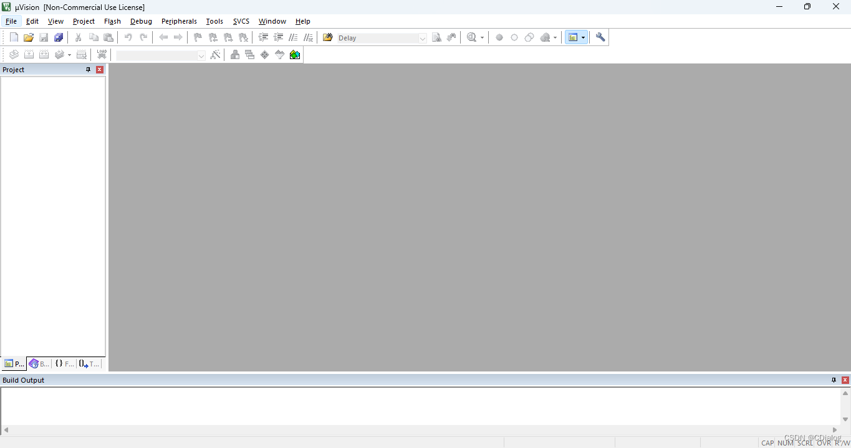
Task: Click the Copy icon in toolbar
Action: click(x=94, y=37)
